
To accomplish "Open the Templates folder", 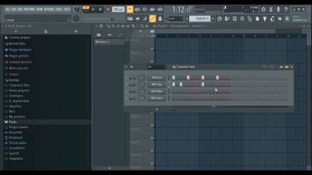I will pos(16,158).
